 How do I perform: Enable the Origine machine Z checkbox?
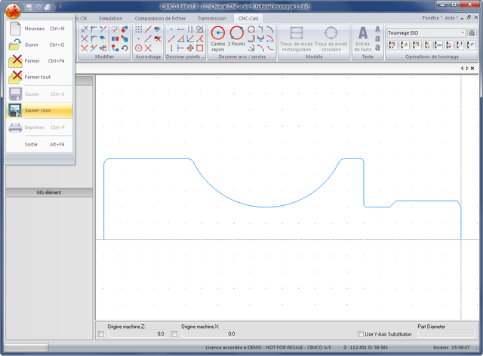coord(101,334)
